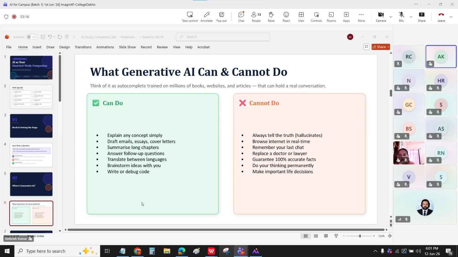Open the Chat panel
The width and height of the screenshot is (458, 257).
[241, 17]
